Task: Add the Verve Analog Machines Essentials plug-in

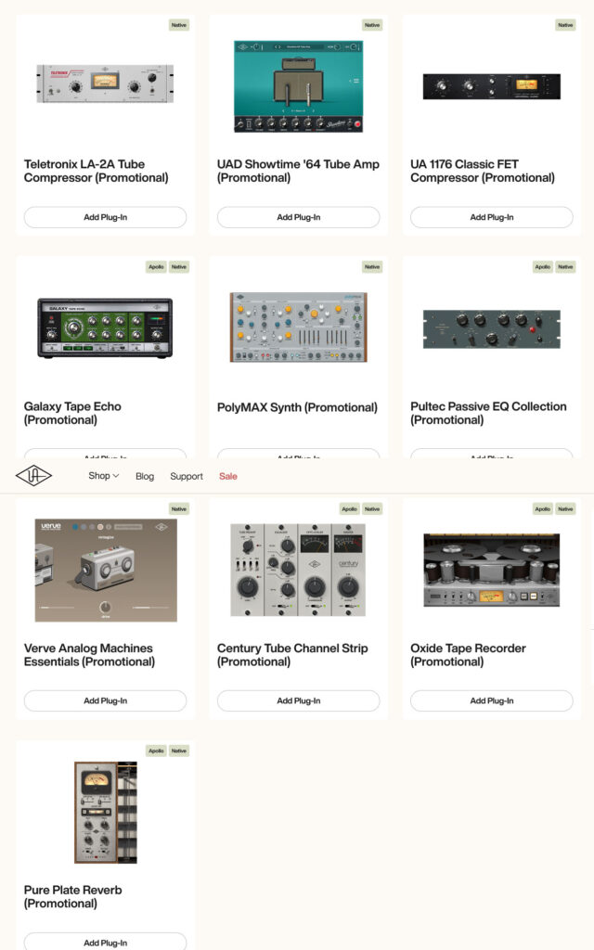Action: click(106, 700)
